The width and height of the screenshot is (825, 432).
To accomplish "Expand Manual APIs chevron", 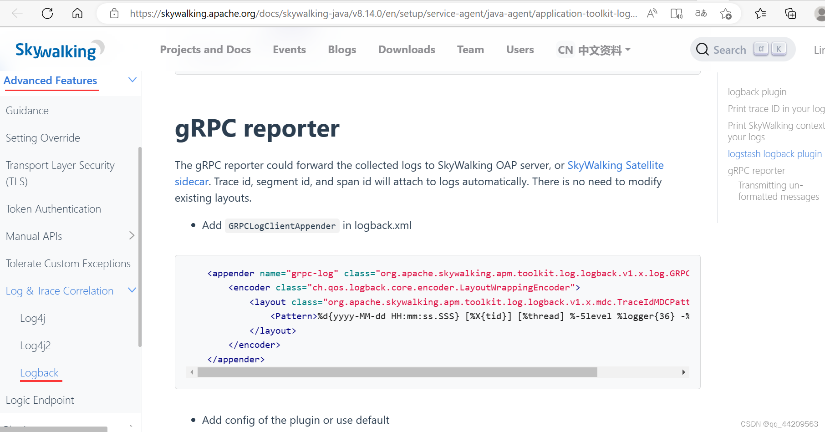I will [x=132, y=235].
